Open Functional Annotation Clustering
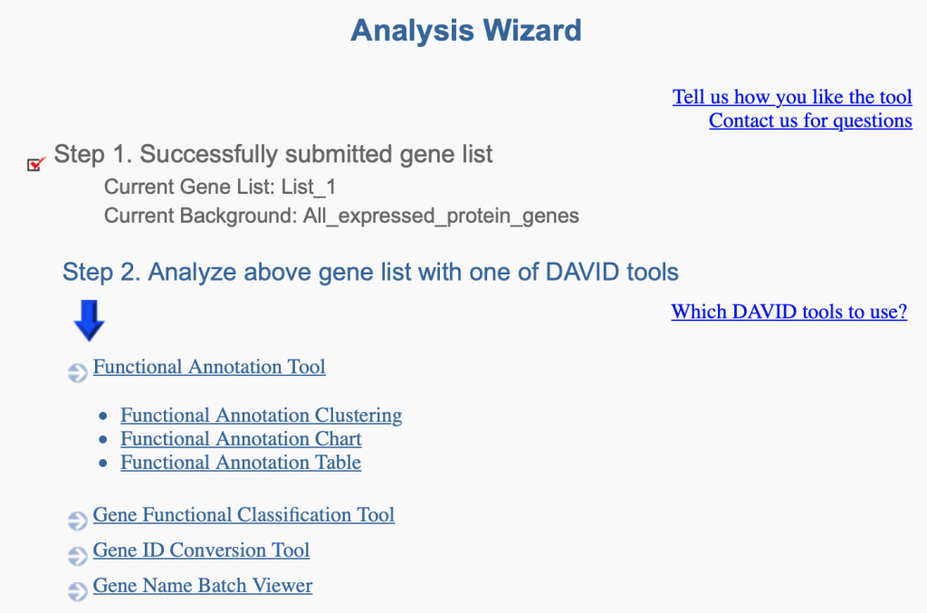 point(262,416)
